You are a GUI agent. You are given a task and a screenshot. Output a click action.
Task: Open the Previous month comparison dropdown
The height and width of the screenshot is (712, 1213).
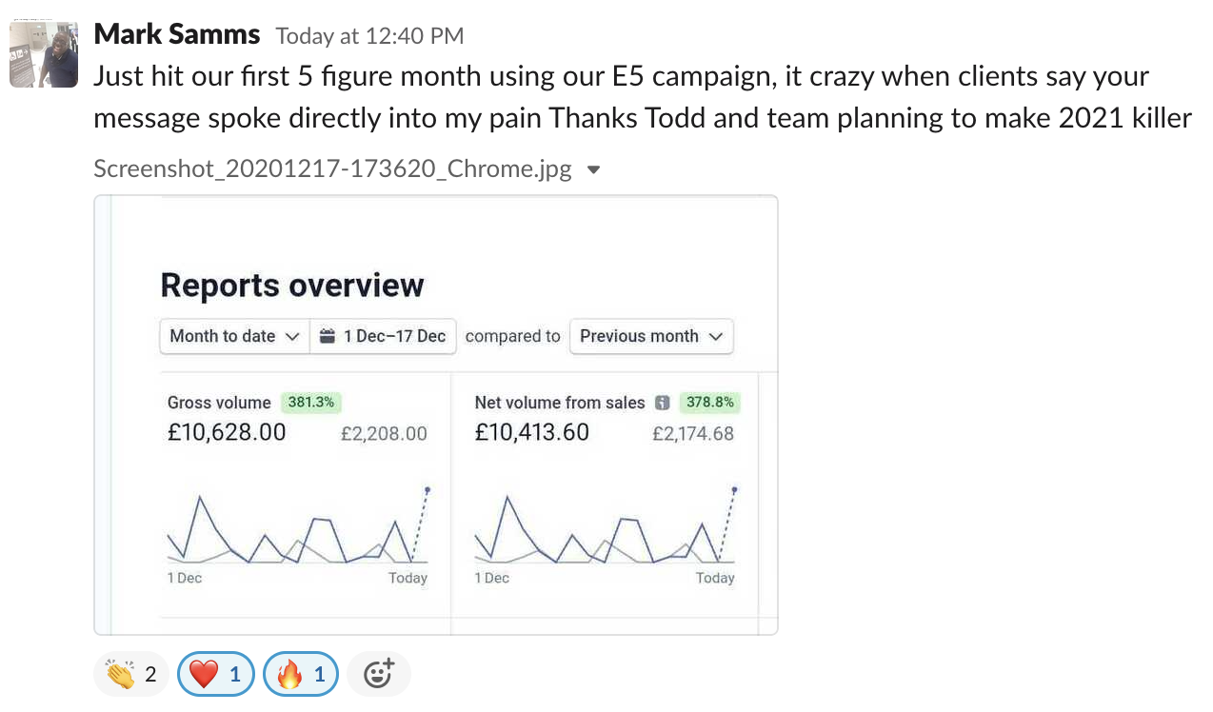coord(651,336)
